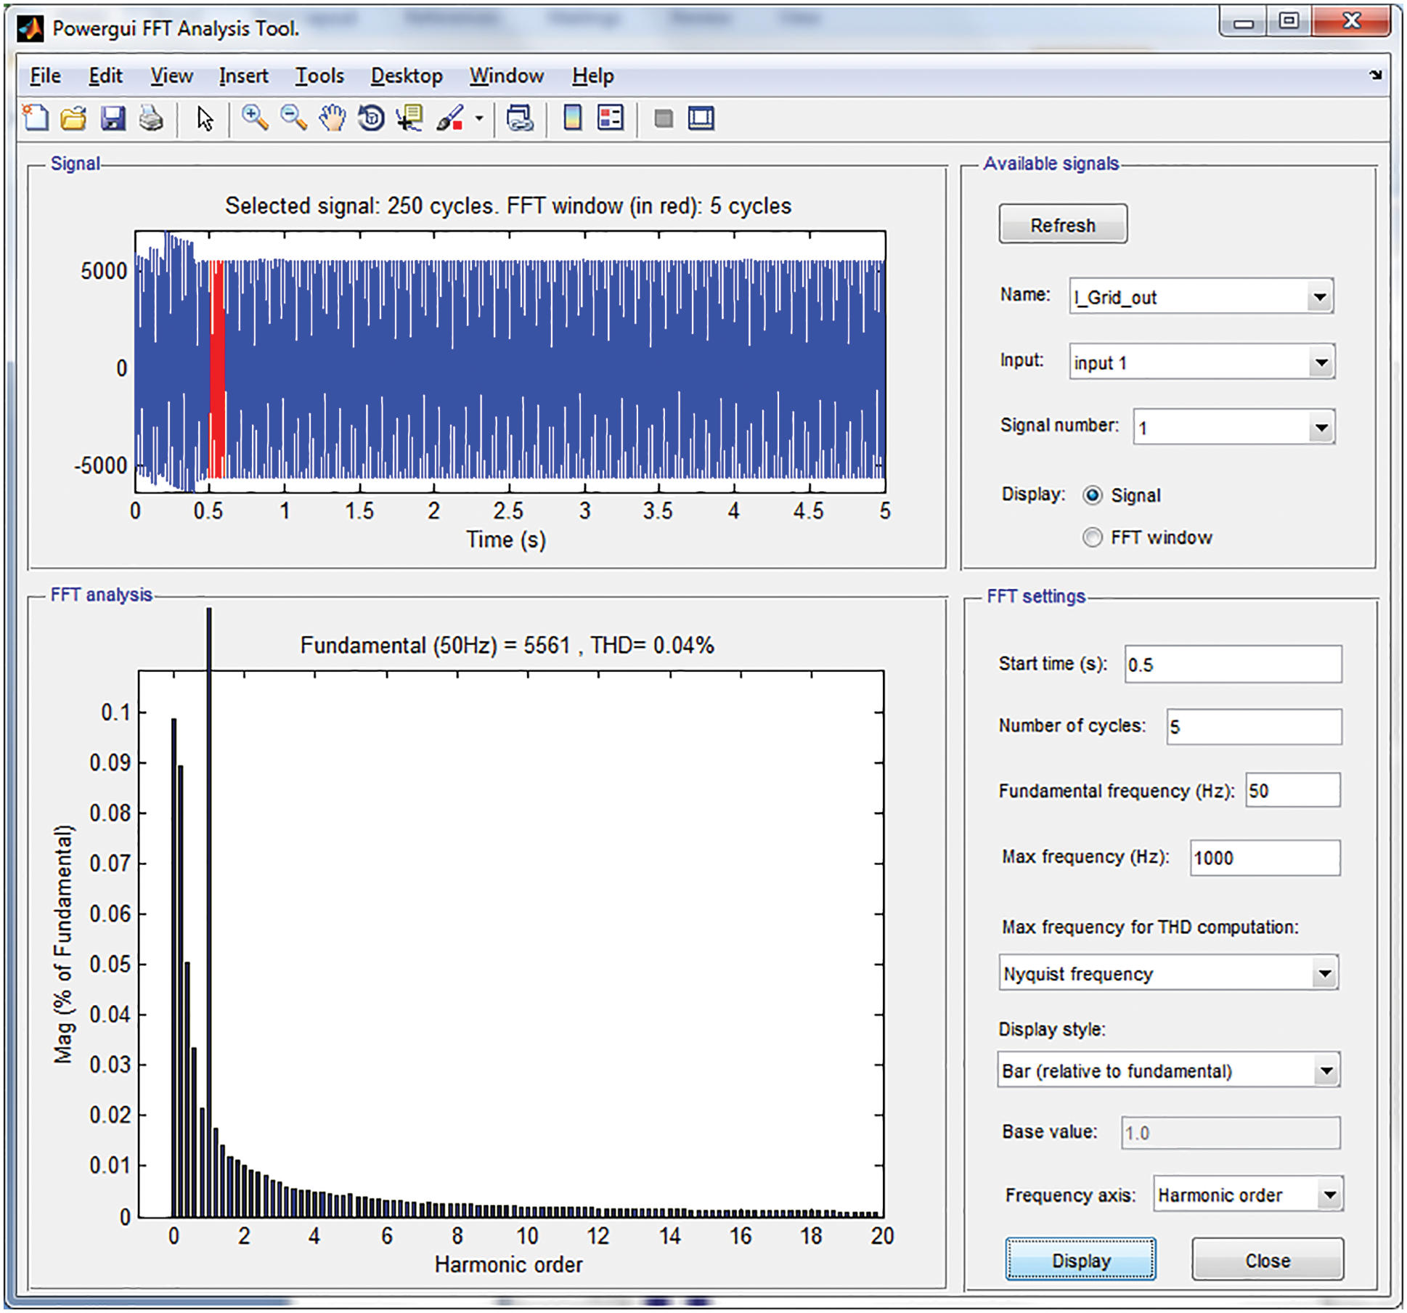Select the Signal display radio button
This screenshot has width=1407, height=1313.
1092,495
